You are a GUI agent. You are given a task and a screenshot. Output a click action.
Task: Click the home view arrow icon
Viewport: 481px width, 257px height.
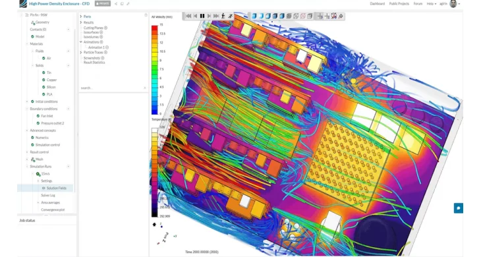[154, 225]
